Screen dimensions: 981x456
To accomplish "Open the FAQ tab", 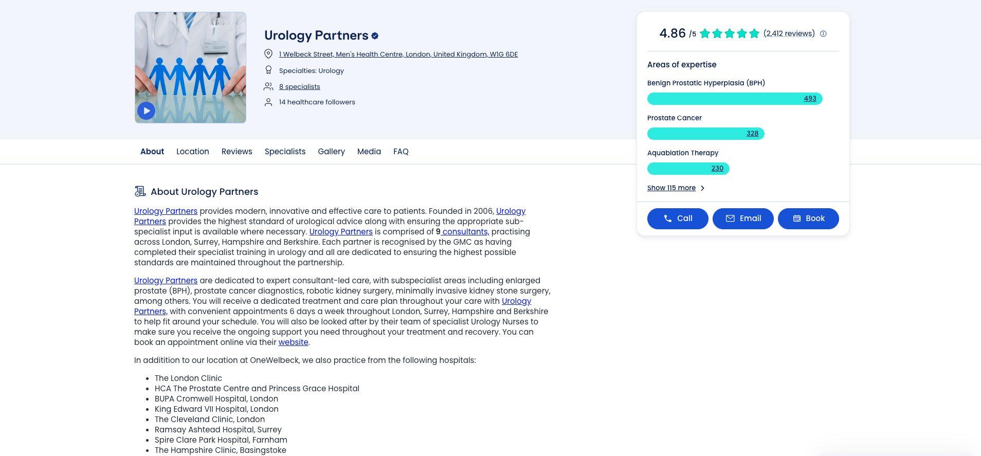I will pos(401,152).
